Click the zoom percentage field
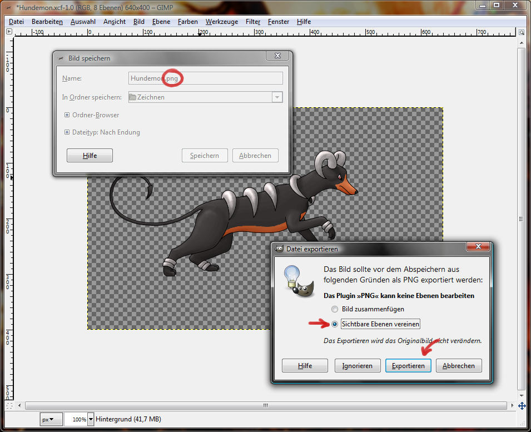This screenshot has width=531, height=432. [x=76, y=419]
